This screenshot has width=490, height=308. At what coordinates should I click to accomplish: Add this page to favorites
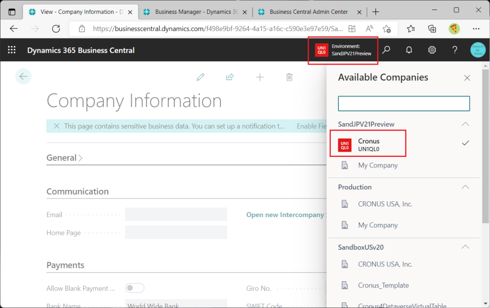point(387,29)
